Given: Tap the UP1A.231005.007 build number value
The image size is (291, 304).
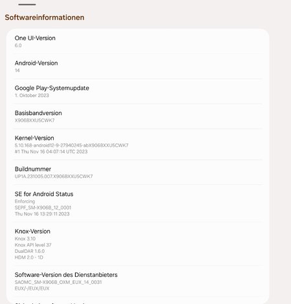Looking at the screenshot, I should click(x=54, y=177).
